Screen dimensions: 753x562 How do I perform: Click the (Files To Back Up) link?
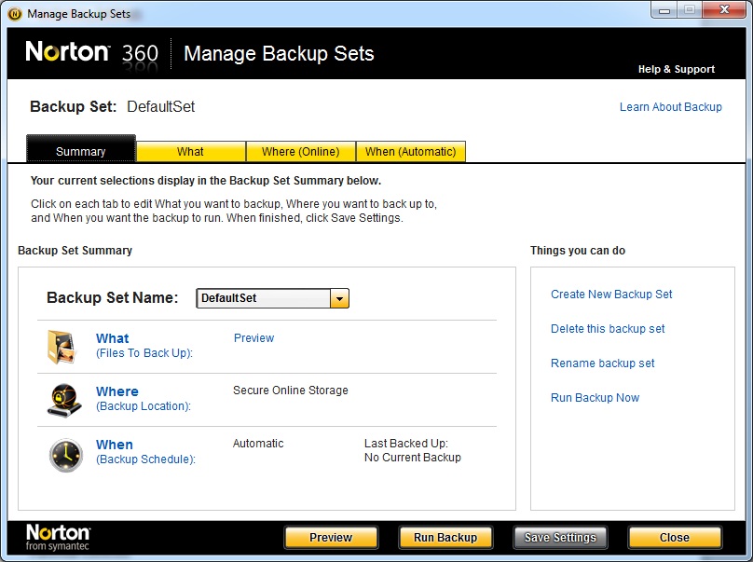(144, 353)
